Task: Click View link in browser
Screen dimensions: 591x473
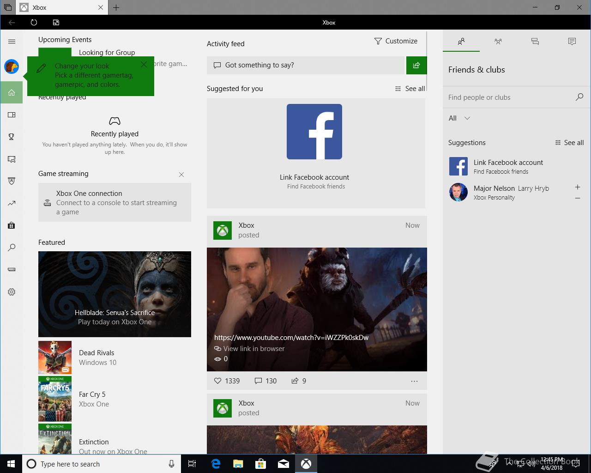Action: point(249,349)
